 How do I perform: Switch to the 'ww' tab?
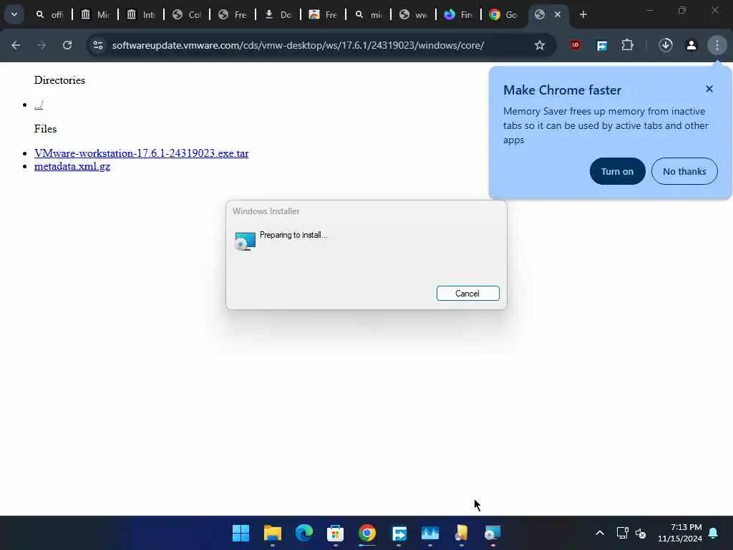(413, 14)
